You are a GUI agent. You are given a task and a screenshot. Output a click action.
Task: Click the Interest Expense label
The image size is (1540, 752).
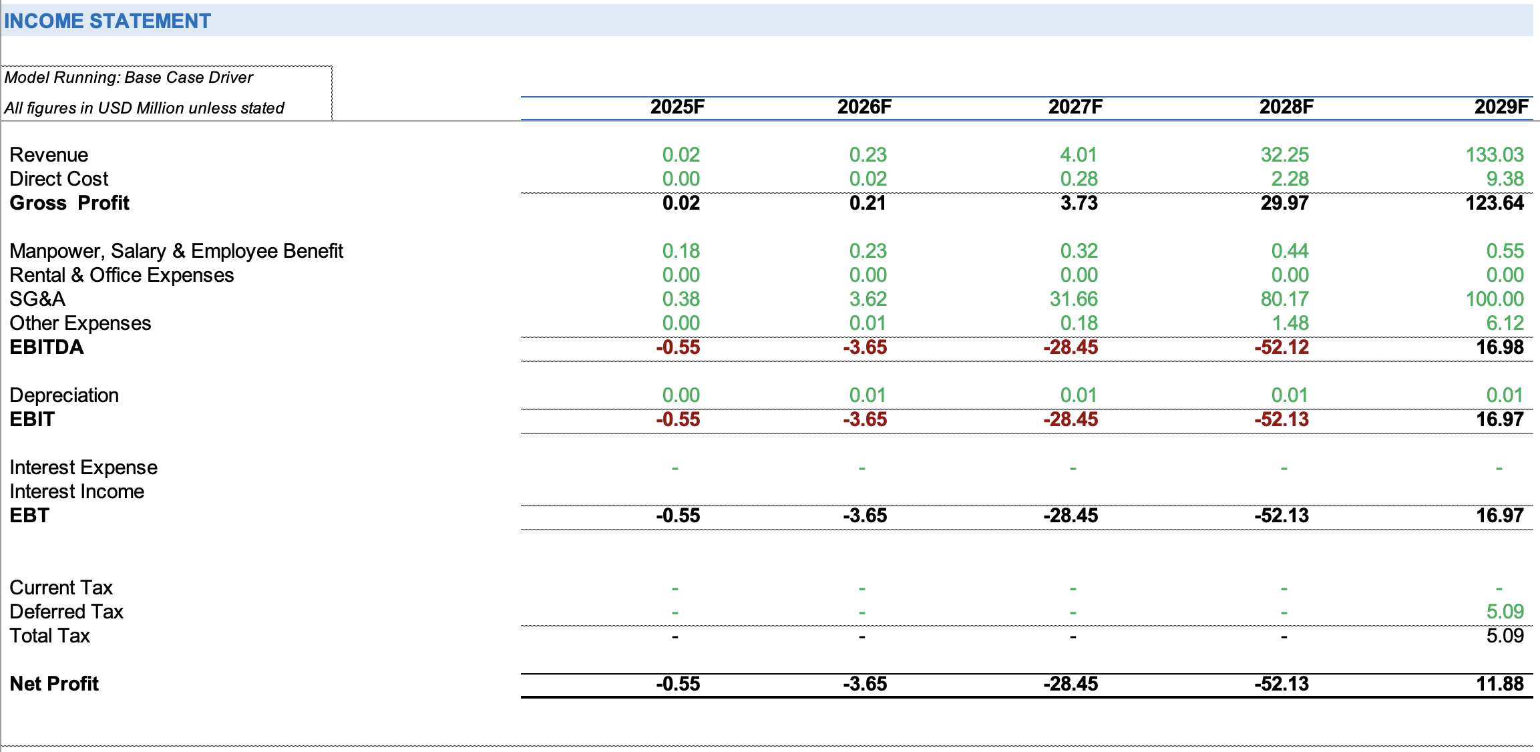tap(83, 467)
